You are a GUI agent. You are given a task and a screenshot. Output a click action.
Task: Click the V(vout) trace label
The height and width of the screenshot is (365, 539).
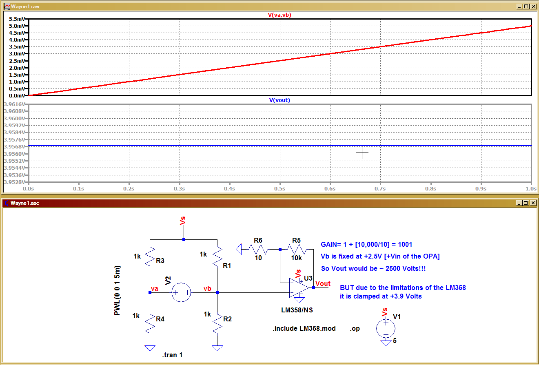tap(279, 100)
